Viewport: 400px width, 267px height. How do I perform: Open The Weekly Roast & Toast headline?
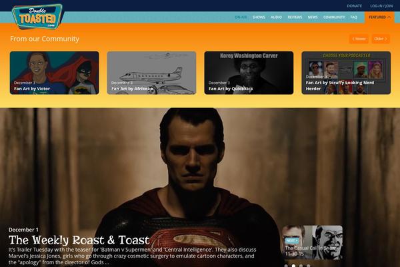tap(79, 240)
